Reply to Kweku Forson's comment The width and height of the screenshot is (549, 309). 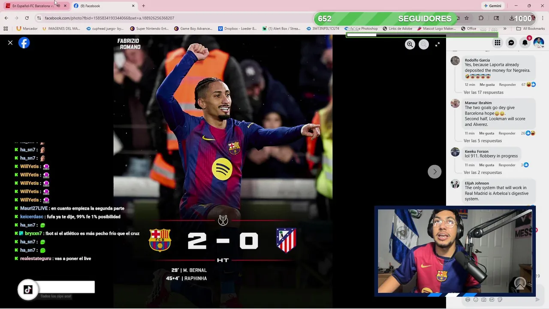pyautogui.click(x=507, y=165)
